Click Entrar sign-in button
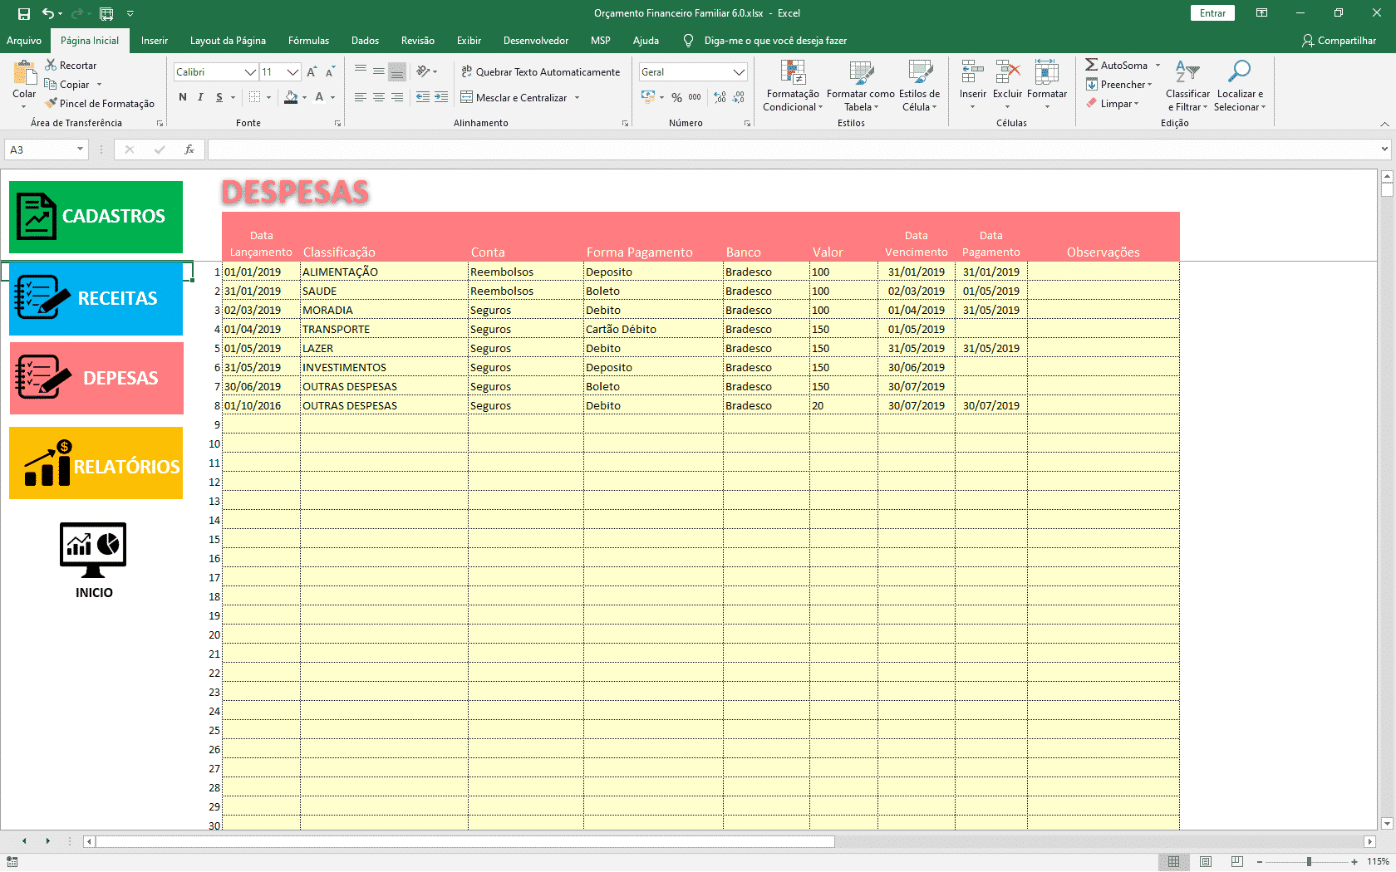Viewport: 1396px width, 872px height. (1212, 13)
